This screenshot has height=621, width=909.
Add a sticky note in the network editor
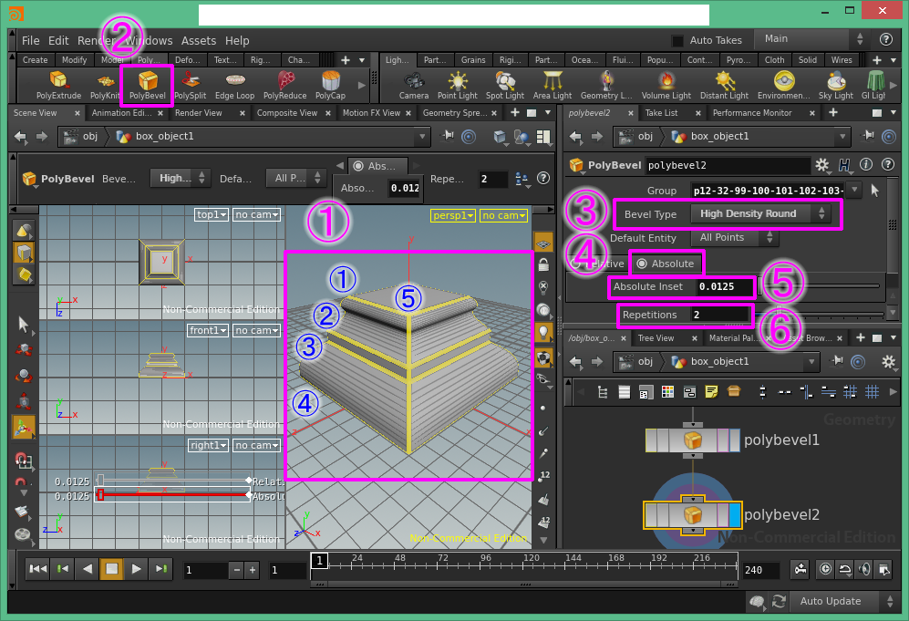tap(711, 392)
